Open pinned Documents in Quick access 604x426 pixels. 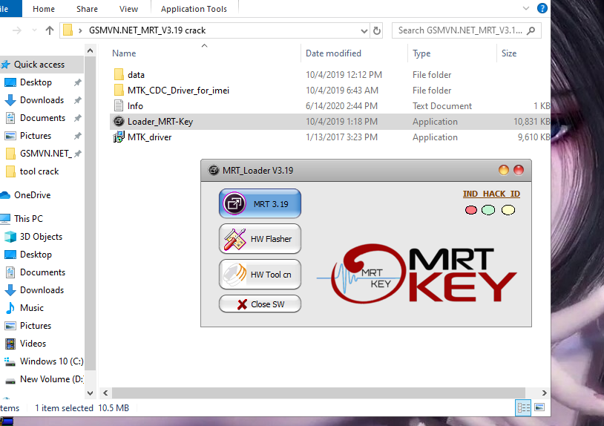pos(43,118)
